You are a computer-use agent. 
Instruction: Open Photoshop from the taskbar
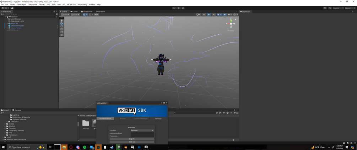click(x=139, y=147)
